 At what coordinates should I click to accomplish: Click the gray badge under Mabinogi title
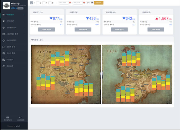tap(21, 8)
